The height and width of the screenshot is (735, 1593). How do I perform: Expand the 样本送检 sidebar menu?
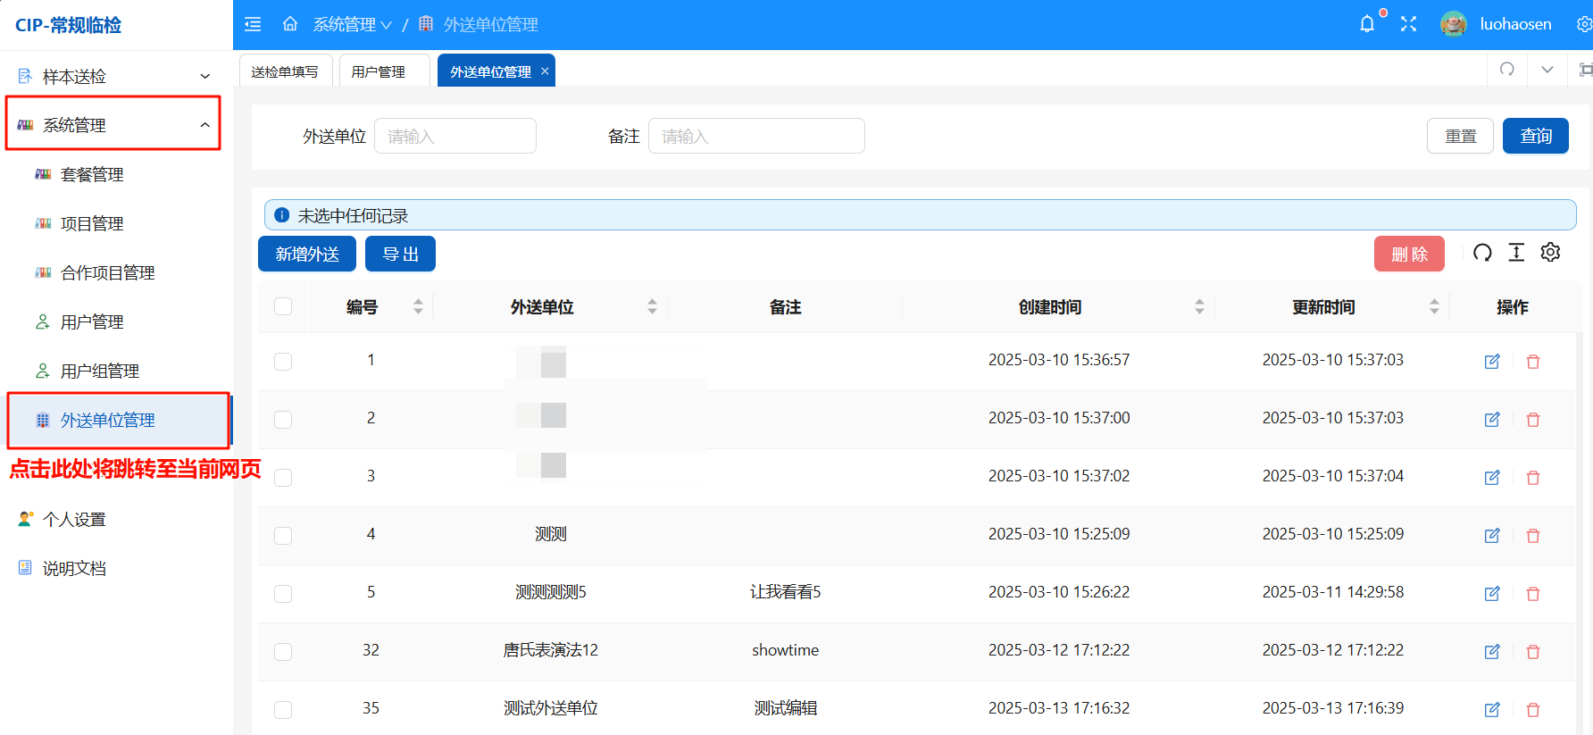click(x=114, y=77)
